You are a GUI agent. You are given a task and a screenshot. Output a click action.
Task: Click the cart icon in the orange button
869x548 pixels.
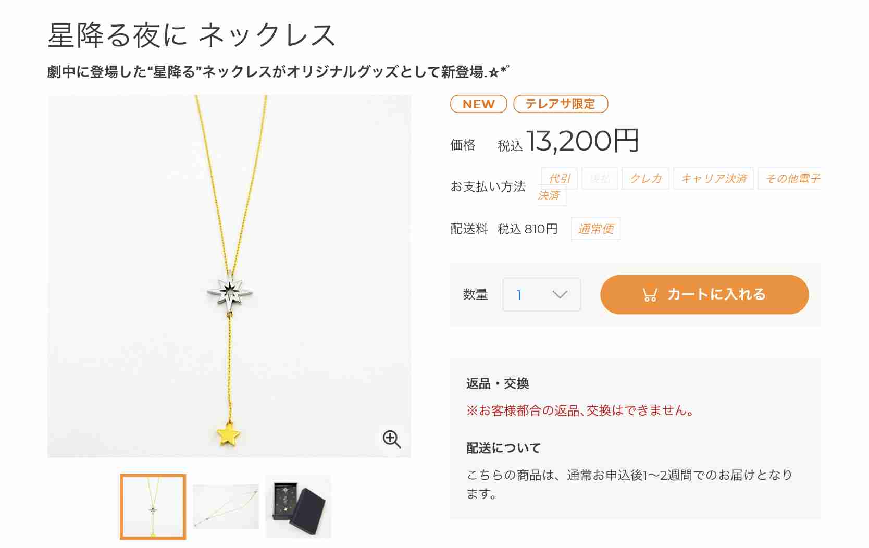coord(650,295)
